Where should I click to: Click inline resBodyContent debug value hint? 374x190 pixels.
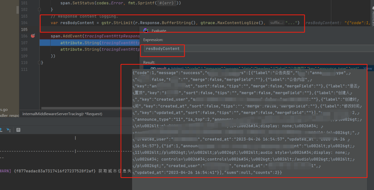click(338, 23)
